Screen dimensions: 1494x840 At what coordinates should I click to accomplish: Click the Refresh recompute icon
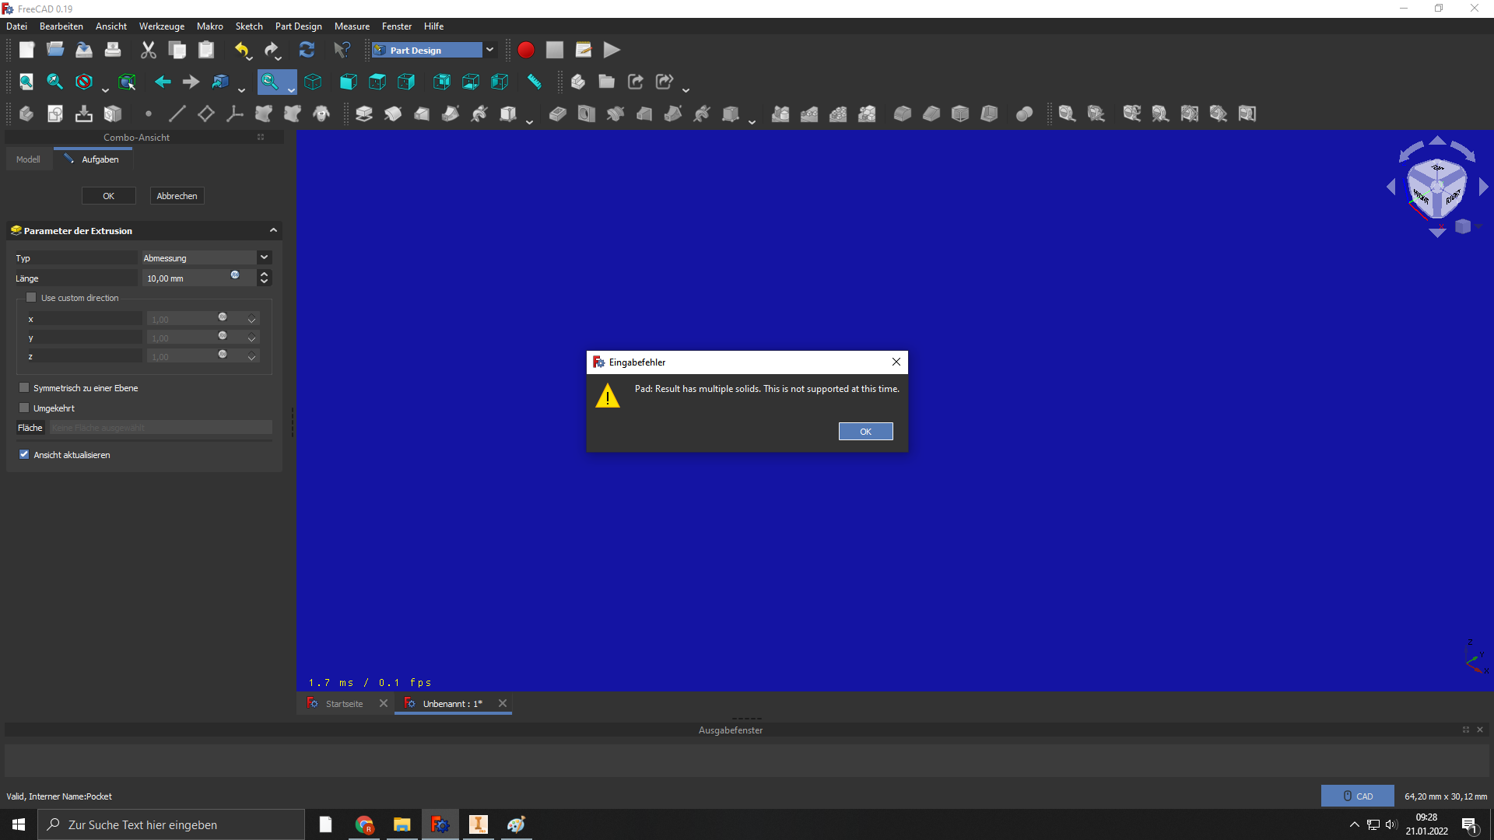307,51
